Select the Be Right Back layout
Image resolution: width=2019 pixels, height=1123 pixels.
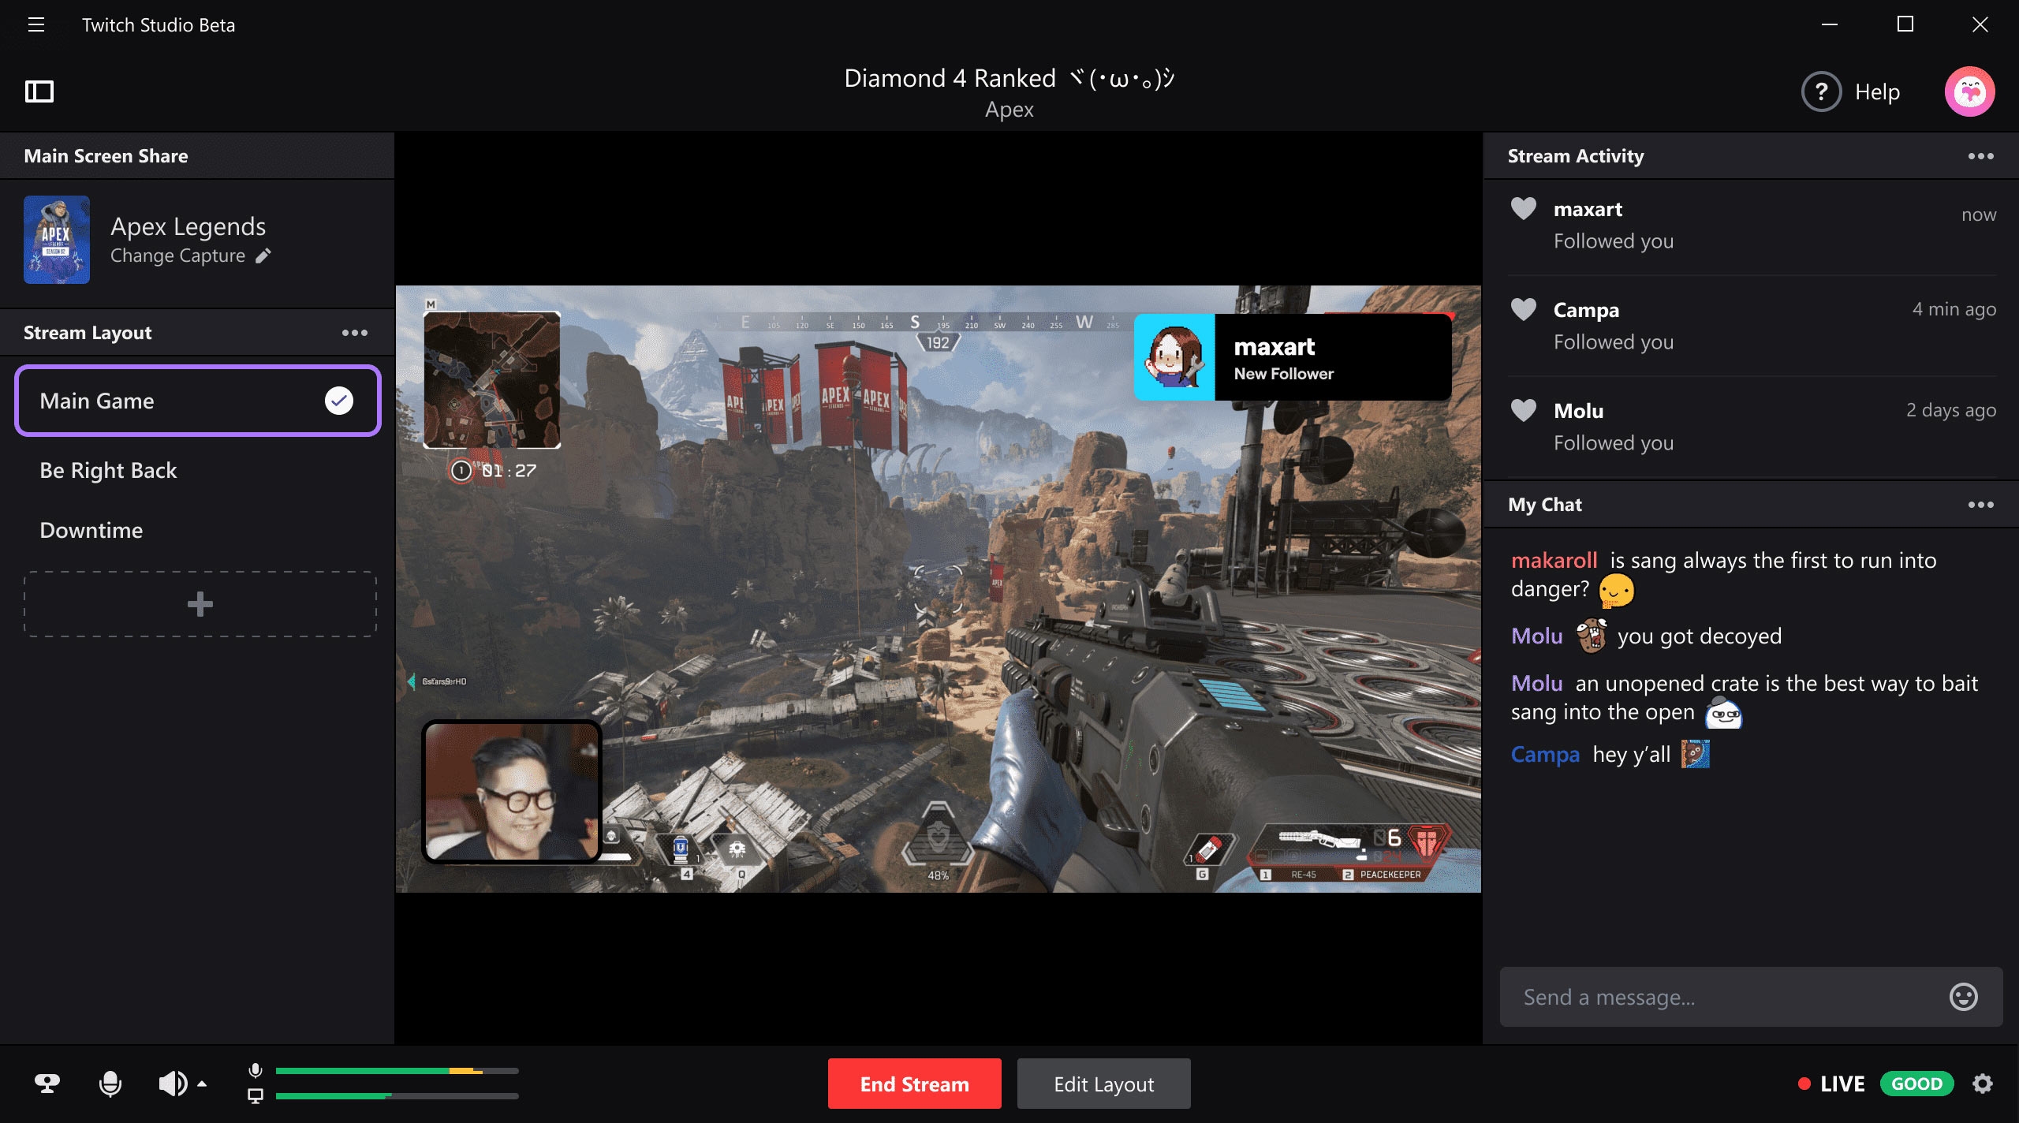pyautogui.click(x=108, y=469)
